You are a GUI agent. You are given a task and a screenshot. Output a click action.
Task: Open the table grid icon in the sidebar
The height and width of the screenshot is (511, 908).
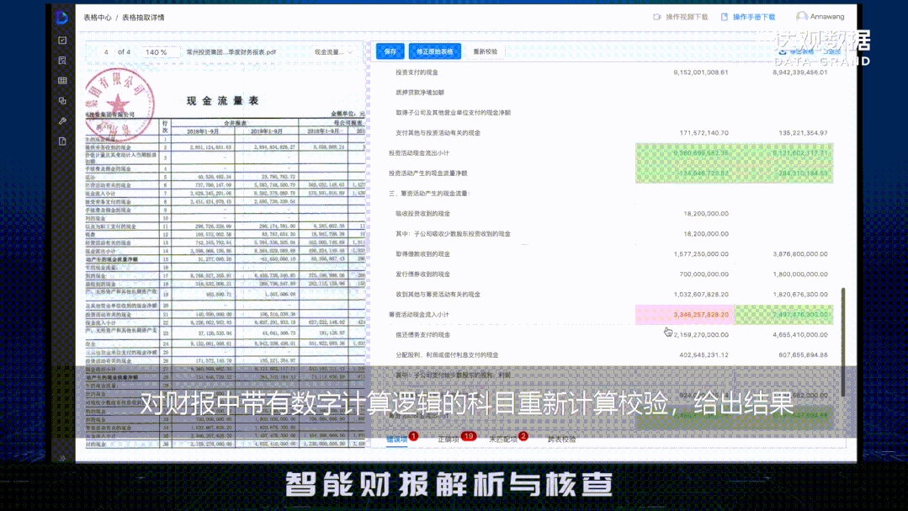(x=62, y=81)
